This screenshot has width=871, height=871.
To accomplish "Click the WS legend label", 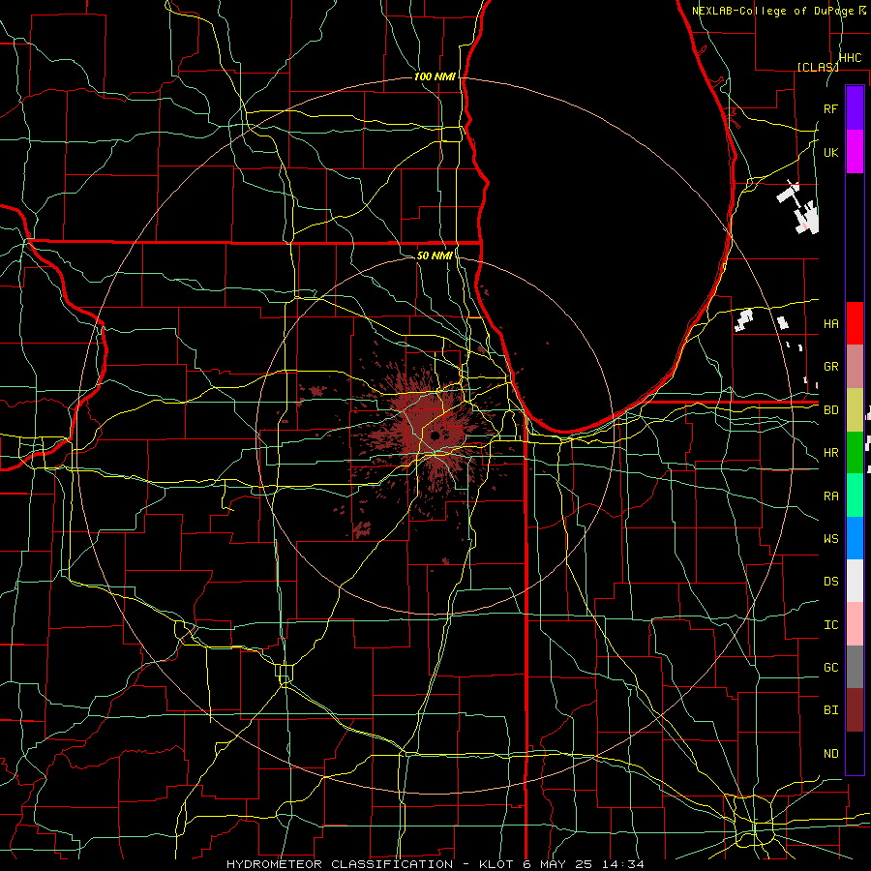I will pos(830,538).
